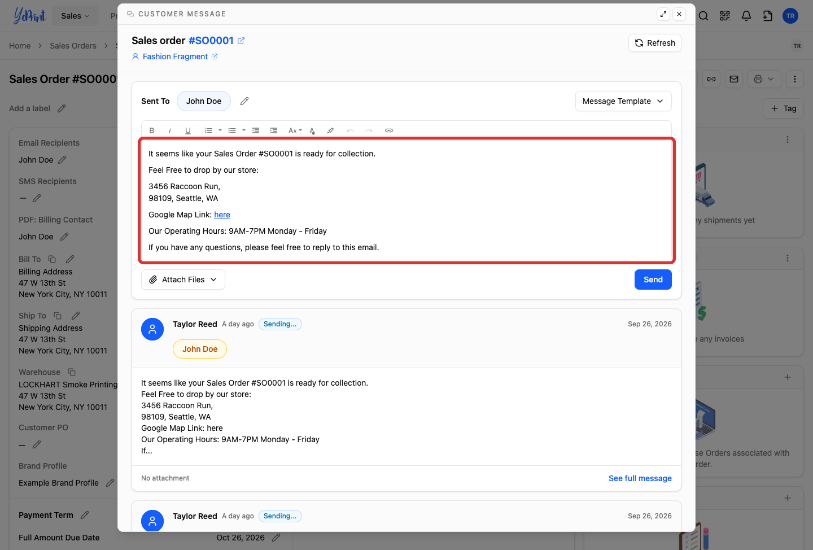
Task: Open the text color picker
Action: [x=312, y=130]
